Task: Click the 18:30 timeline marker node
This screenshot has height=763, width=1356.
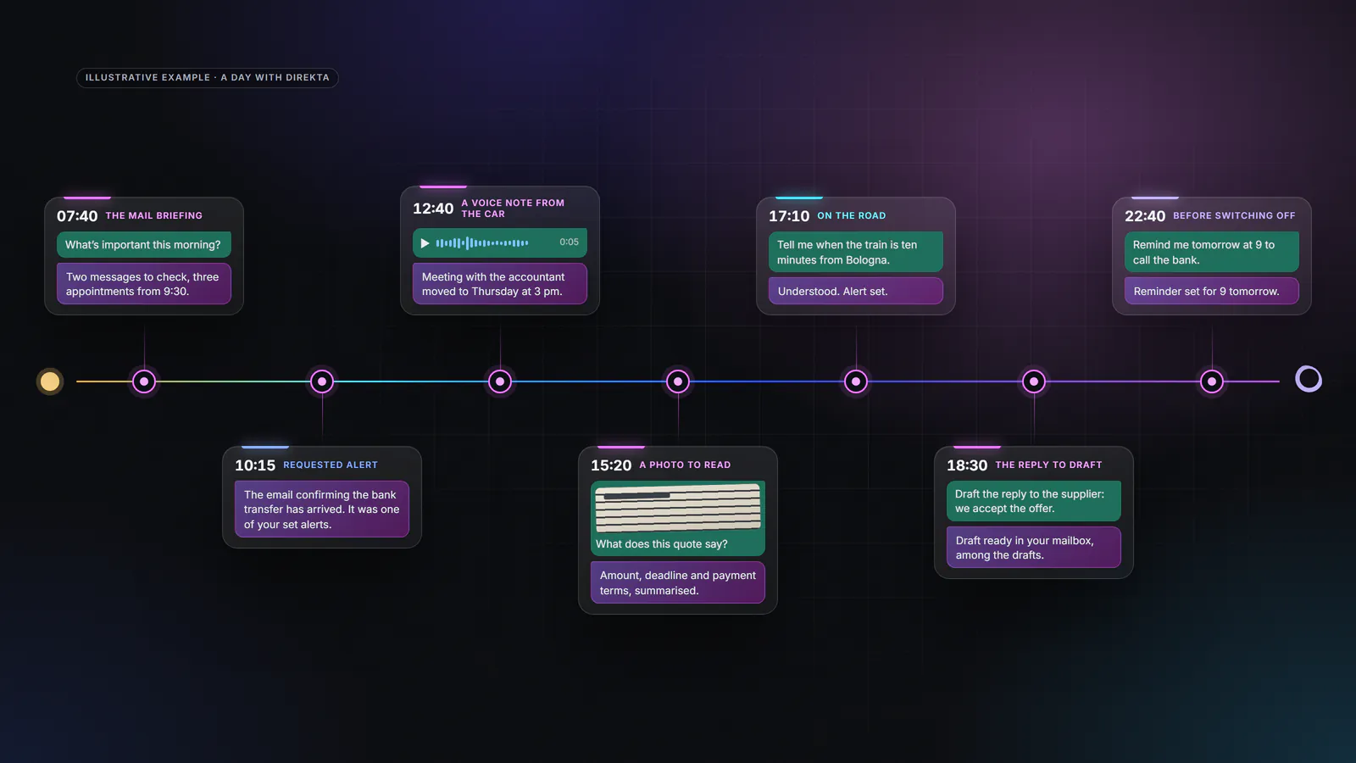Action: coord(1034,381)
